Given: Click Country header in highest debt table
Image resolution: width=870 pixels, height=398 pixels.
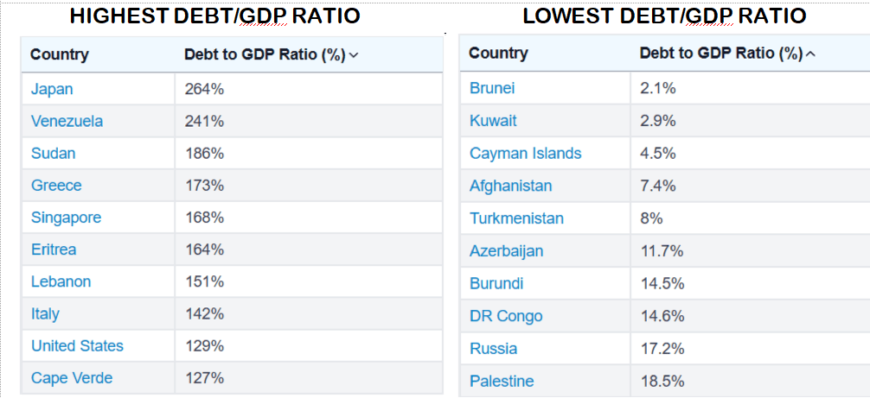Looking at the screenshot, I should 60,55.
